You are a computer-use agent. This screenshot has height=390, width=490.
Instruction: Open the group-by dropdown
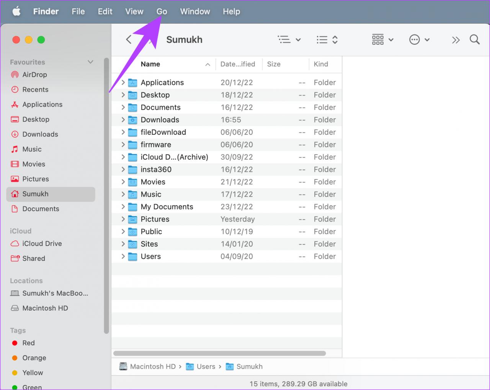pyautogui.click(x=383, y=40)
